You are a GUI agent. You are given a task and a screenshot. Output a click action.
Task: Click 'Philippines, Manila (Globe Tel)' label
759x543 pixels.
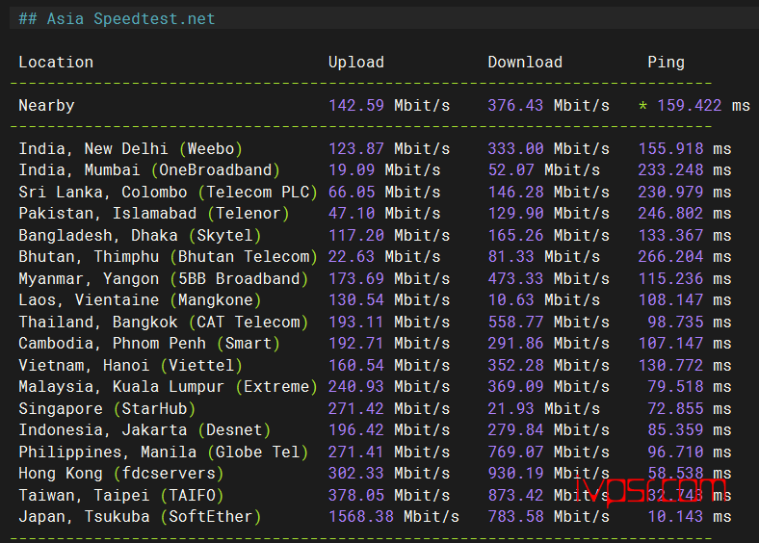coord(164,452)
